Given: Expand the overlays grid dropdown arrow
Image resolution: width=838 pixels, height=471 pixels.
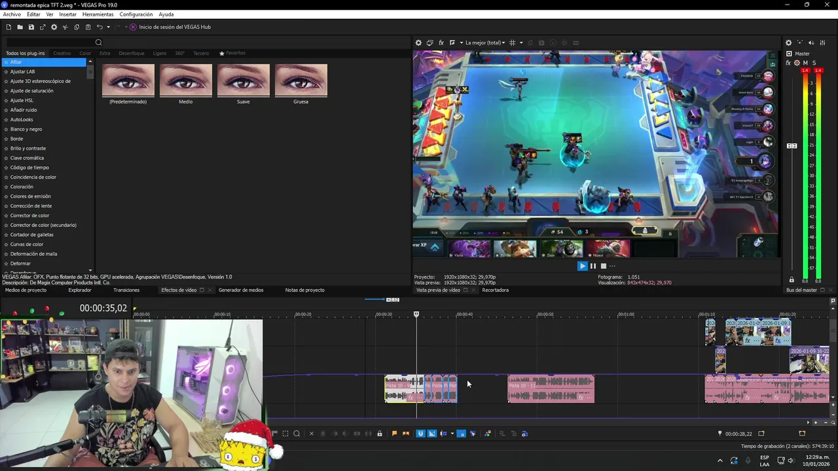Looking at the screenshot, I should pyautogui.click(x=521, y=43).
